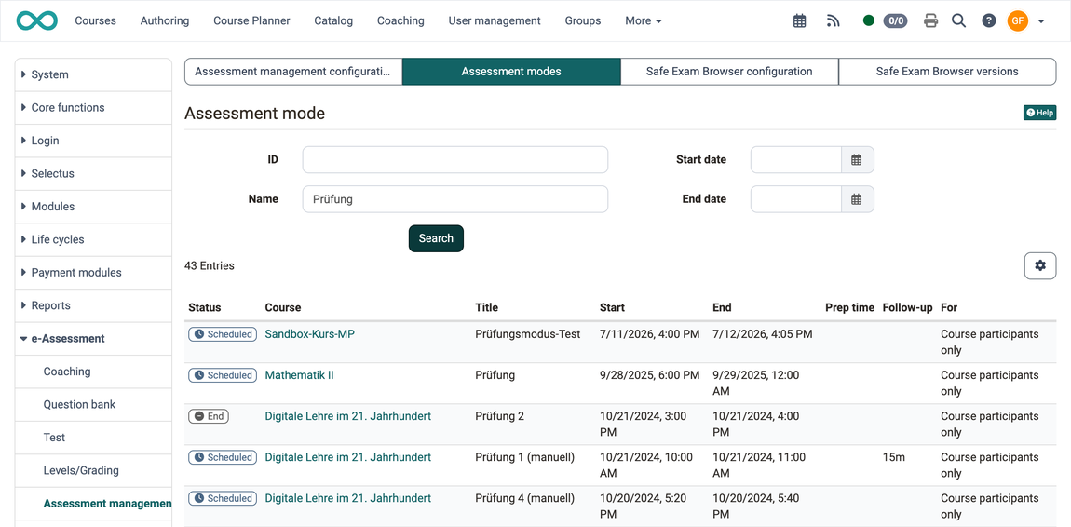This screenshot has height=527, width=1071.
Task: Click the Start date input field
Action: (x=796, y=160)
